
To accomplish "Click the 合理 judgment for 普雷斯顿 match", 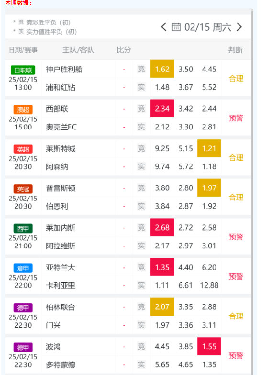I will [x=236, y=197].
